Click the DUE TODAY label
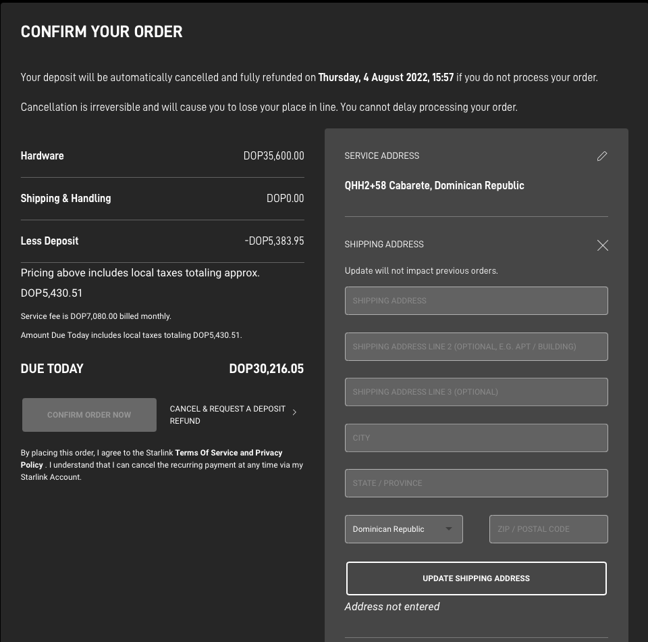648x642 pixels. (52, 368)
